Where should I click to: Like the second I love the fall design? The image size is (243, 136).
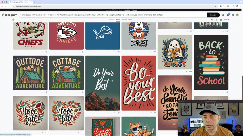(x=83, y=133)
